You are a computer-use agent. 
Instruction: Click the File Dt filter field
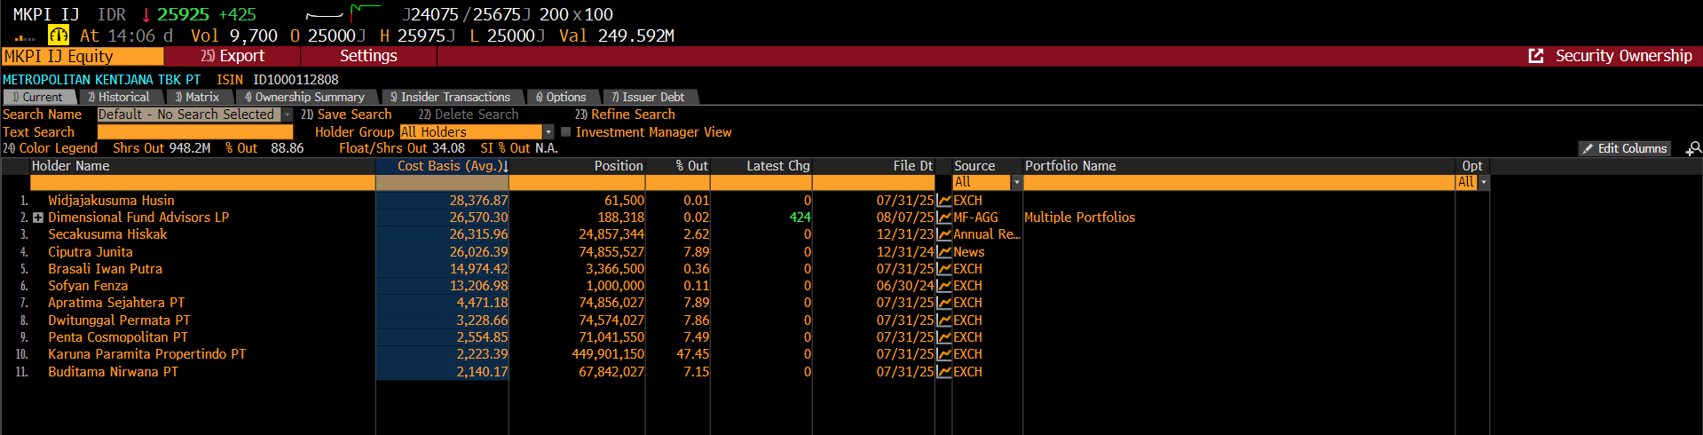pyautogui.click(x=873, y=182)
